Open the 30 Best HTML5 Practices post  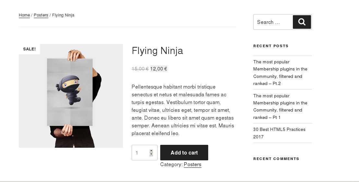coord(279,133)
